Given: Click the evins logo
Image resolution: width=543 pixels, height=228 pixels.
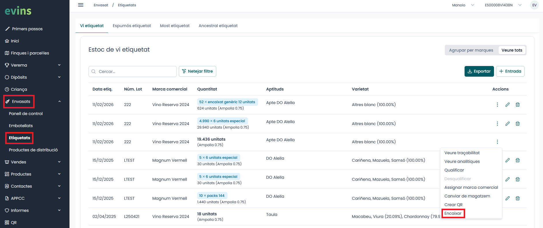Looking at the screenshot, I should click(18, 11).
